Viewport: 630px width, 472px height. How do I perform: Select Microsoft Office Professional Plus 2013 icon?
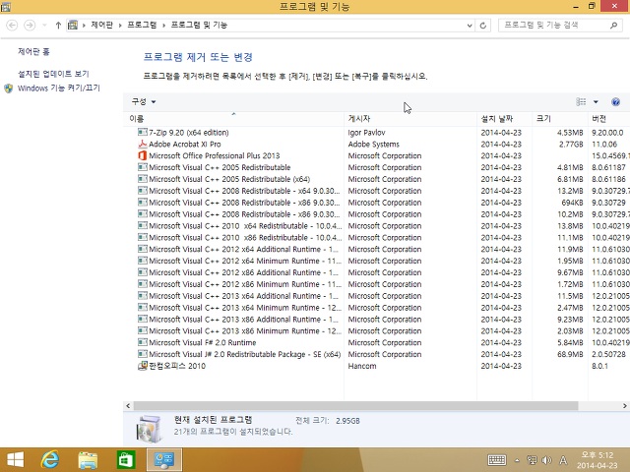(x=142, y=155)
